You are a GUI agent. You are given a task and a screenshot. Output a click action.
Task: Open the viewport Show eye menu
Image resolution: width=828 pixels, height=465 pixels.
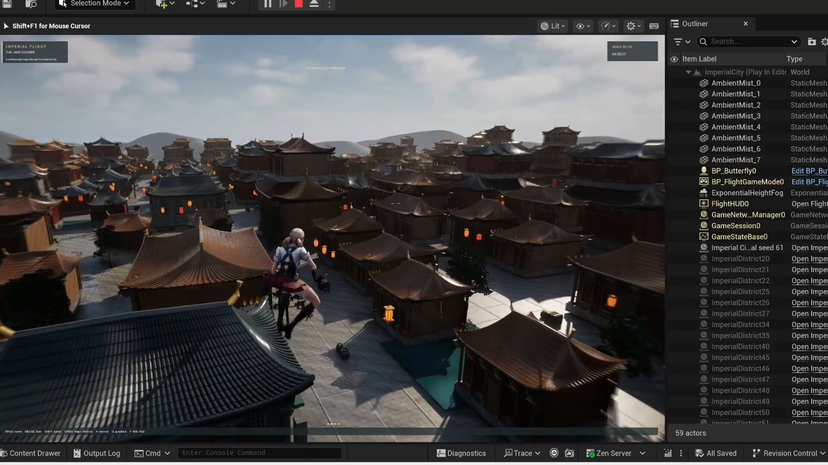584,26
